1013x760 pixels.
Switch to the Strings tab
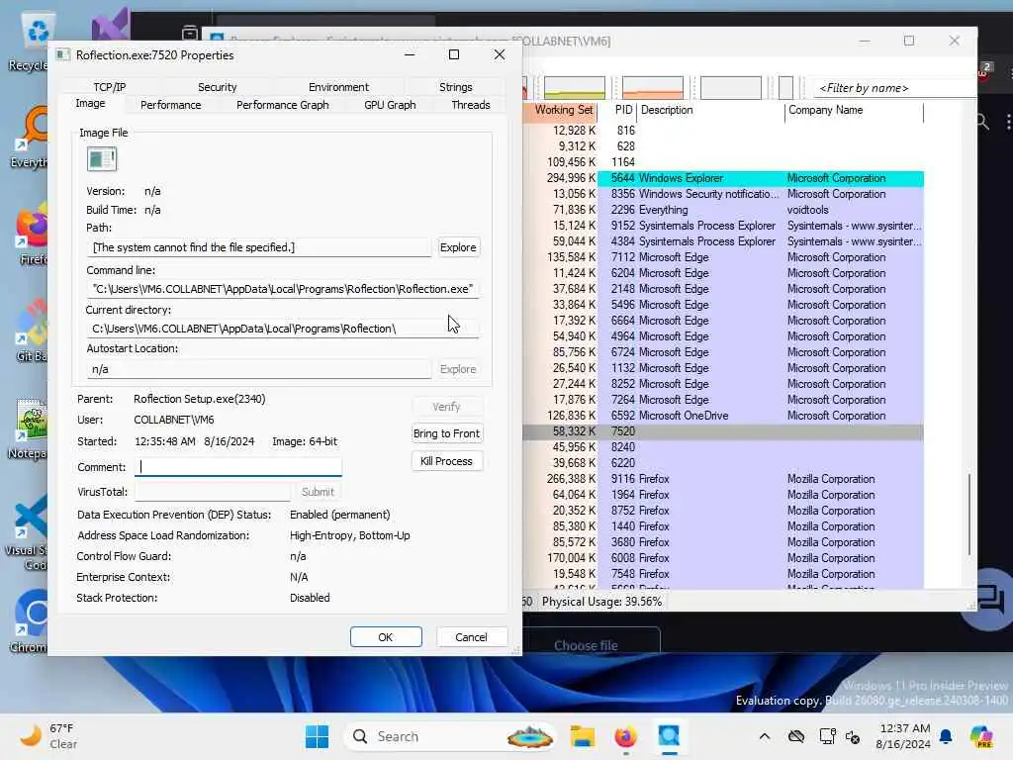click(455, 87)
